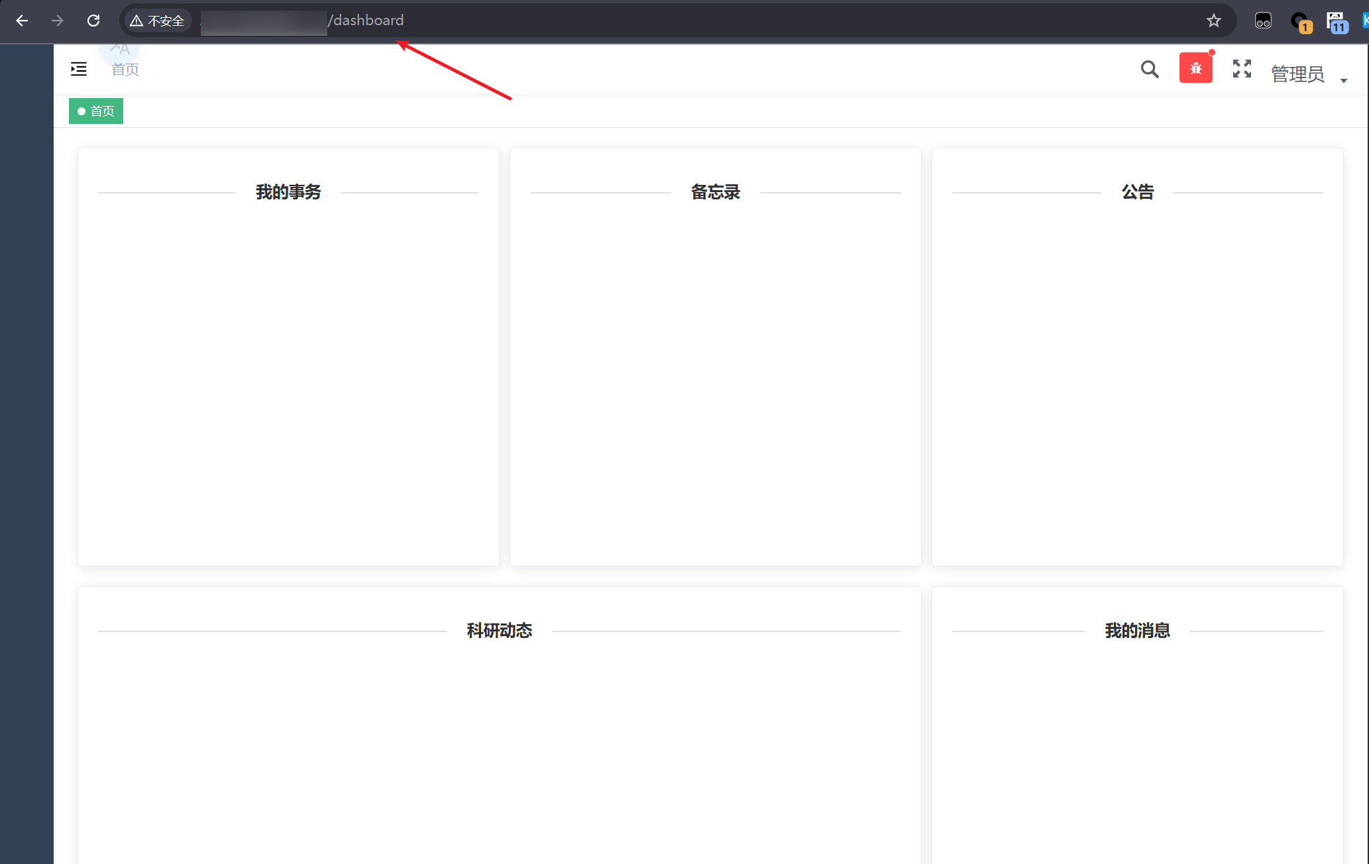Open the extension with two-circles icon
Viewport: 1369px width, 864px height.
click(1263, 21)
